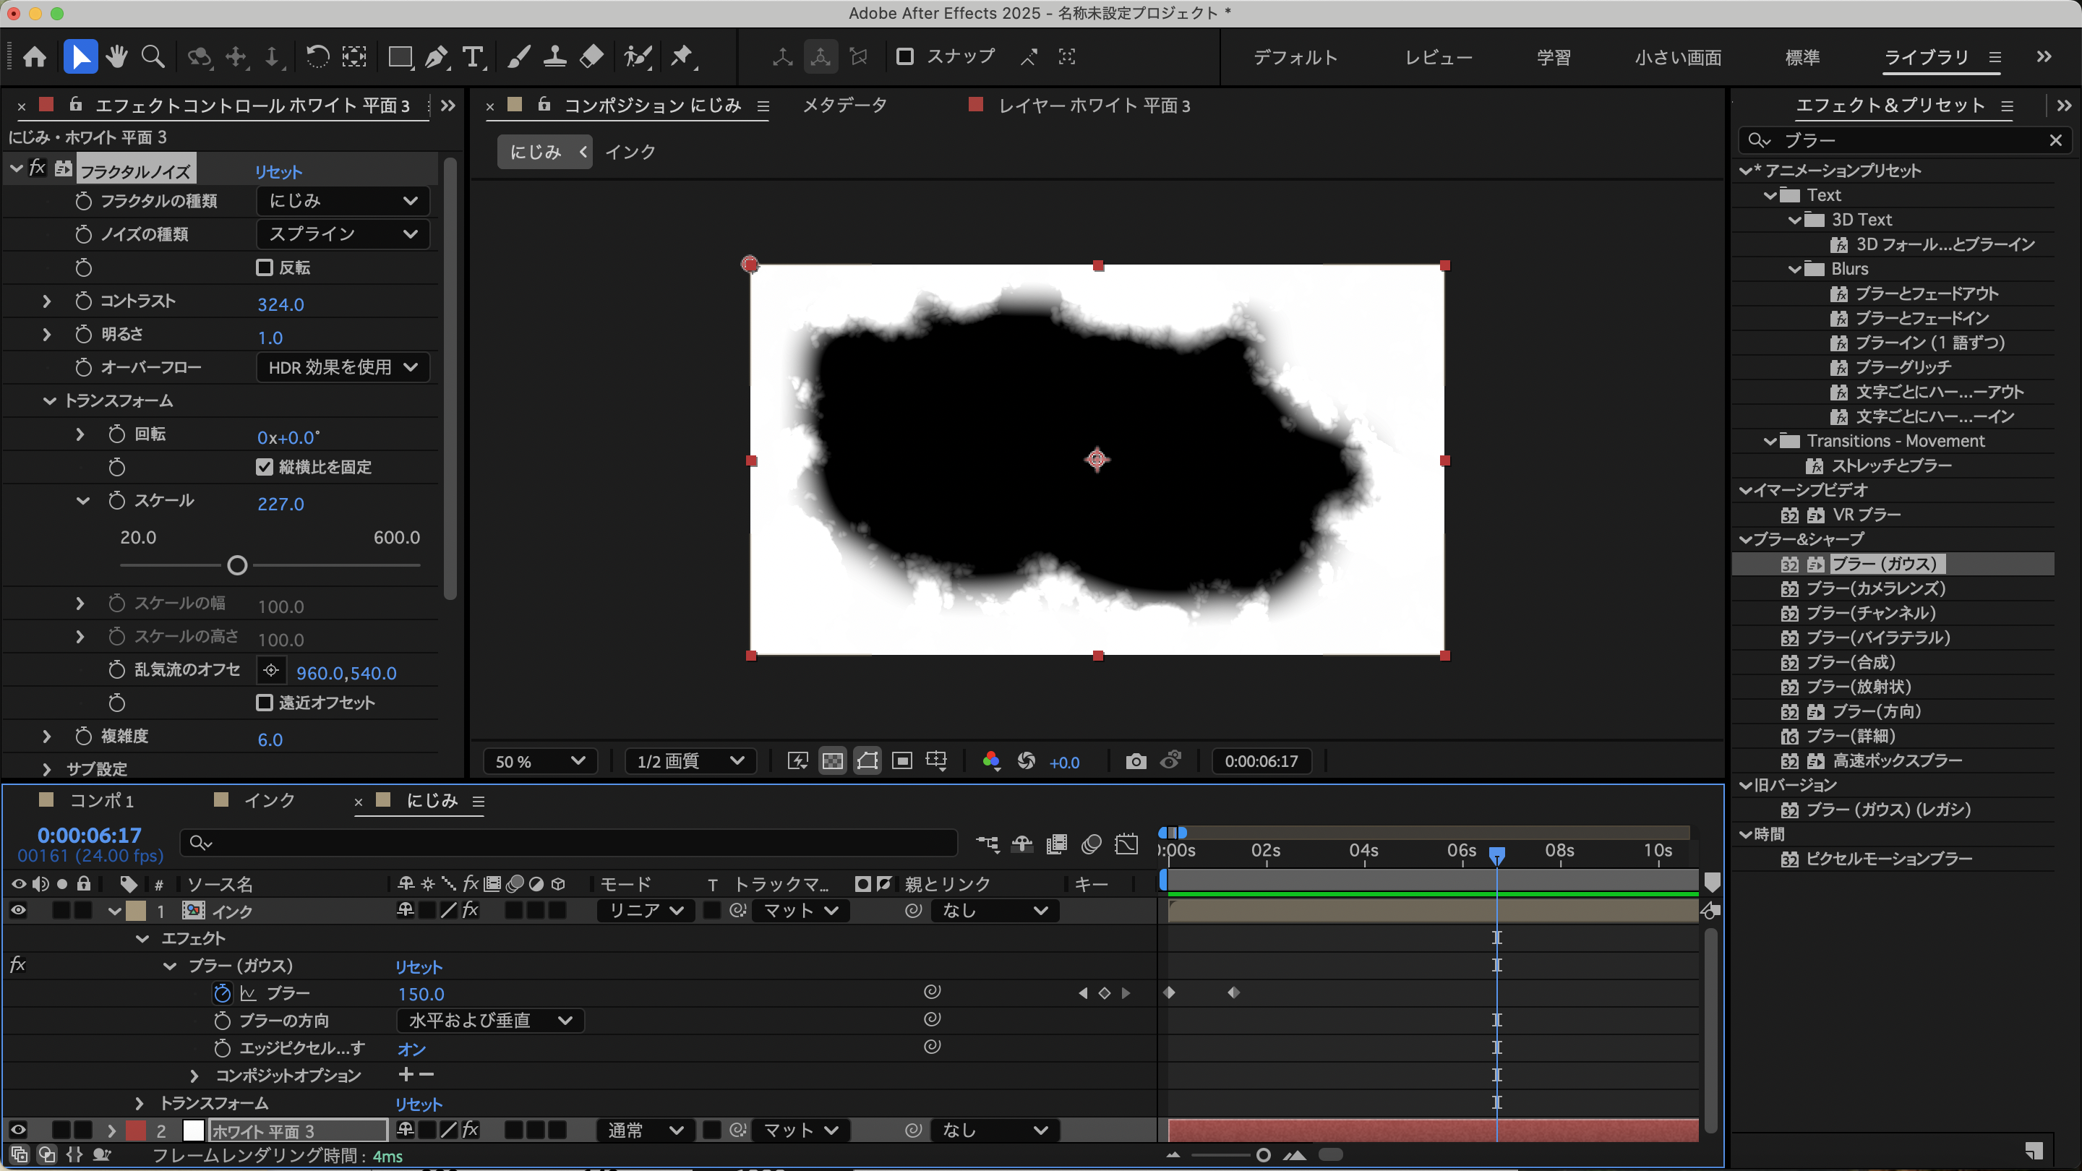
Task: Collapse the トランスフォーム group in effect controls
Action: [x=49, y=401]
